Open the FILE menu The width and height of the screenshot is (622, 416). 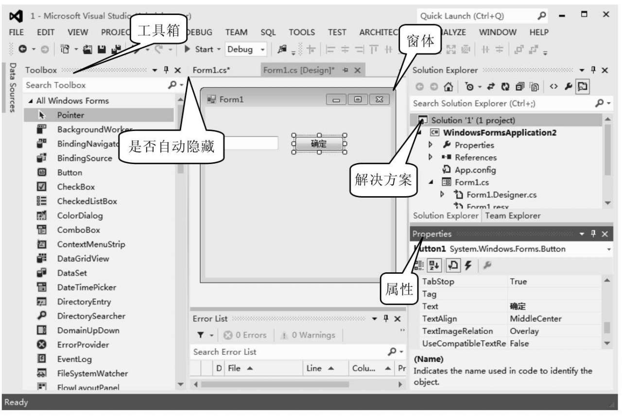pos(17,32)
